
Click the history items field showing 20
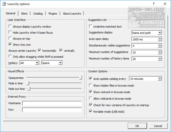pos(145,59)
